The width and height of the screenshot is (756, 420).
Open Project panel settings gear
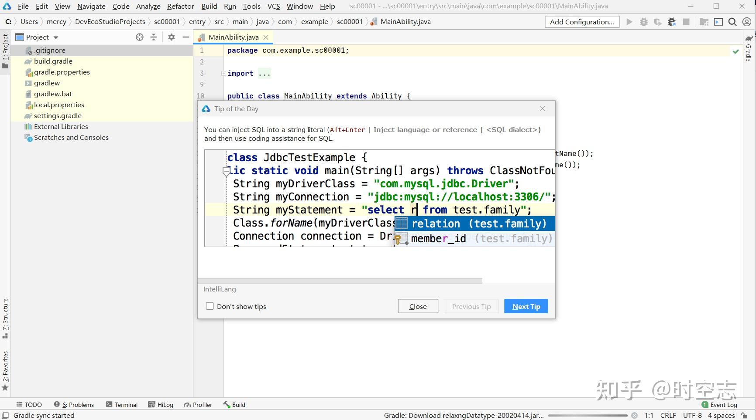pyautogui.click(x=172, y=37)
